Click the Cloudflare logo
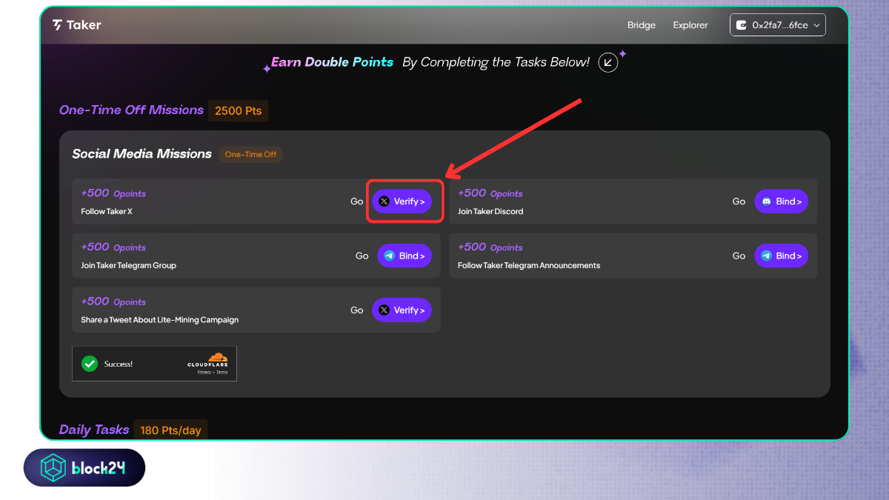 208,360
